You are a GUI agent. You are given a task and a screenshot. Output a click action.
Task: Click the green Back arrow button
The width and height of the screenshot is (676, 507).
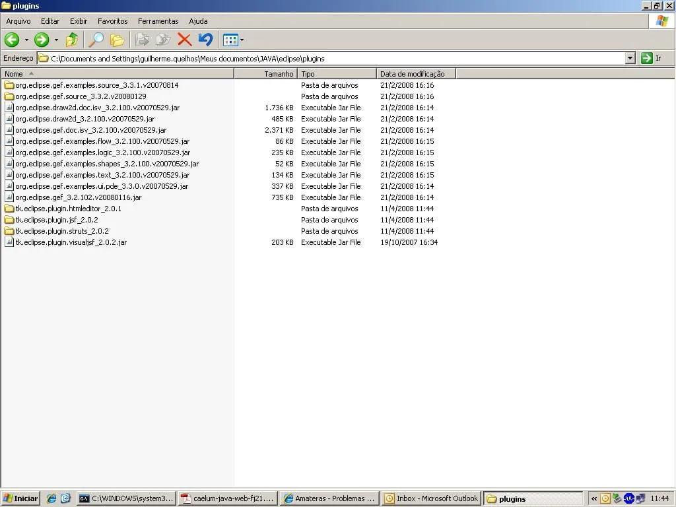pos(12,40)
